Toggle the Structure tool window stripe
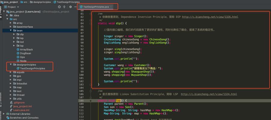Viewport: 271px width, 120px height. (1, 100)
